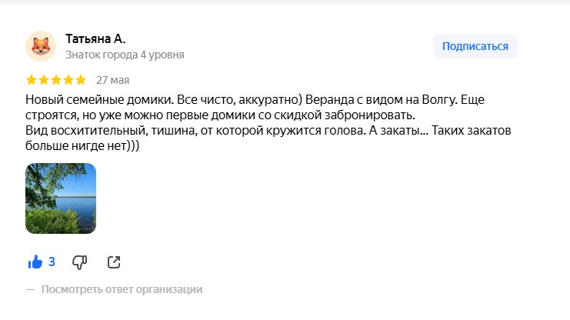Click the third yellow rating star
570x320 pixels.
coord(56,80)
